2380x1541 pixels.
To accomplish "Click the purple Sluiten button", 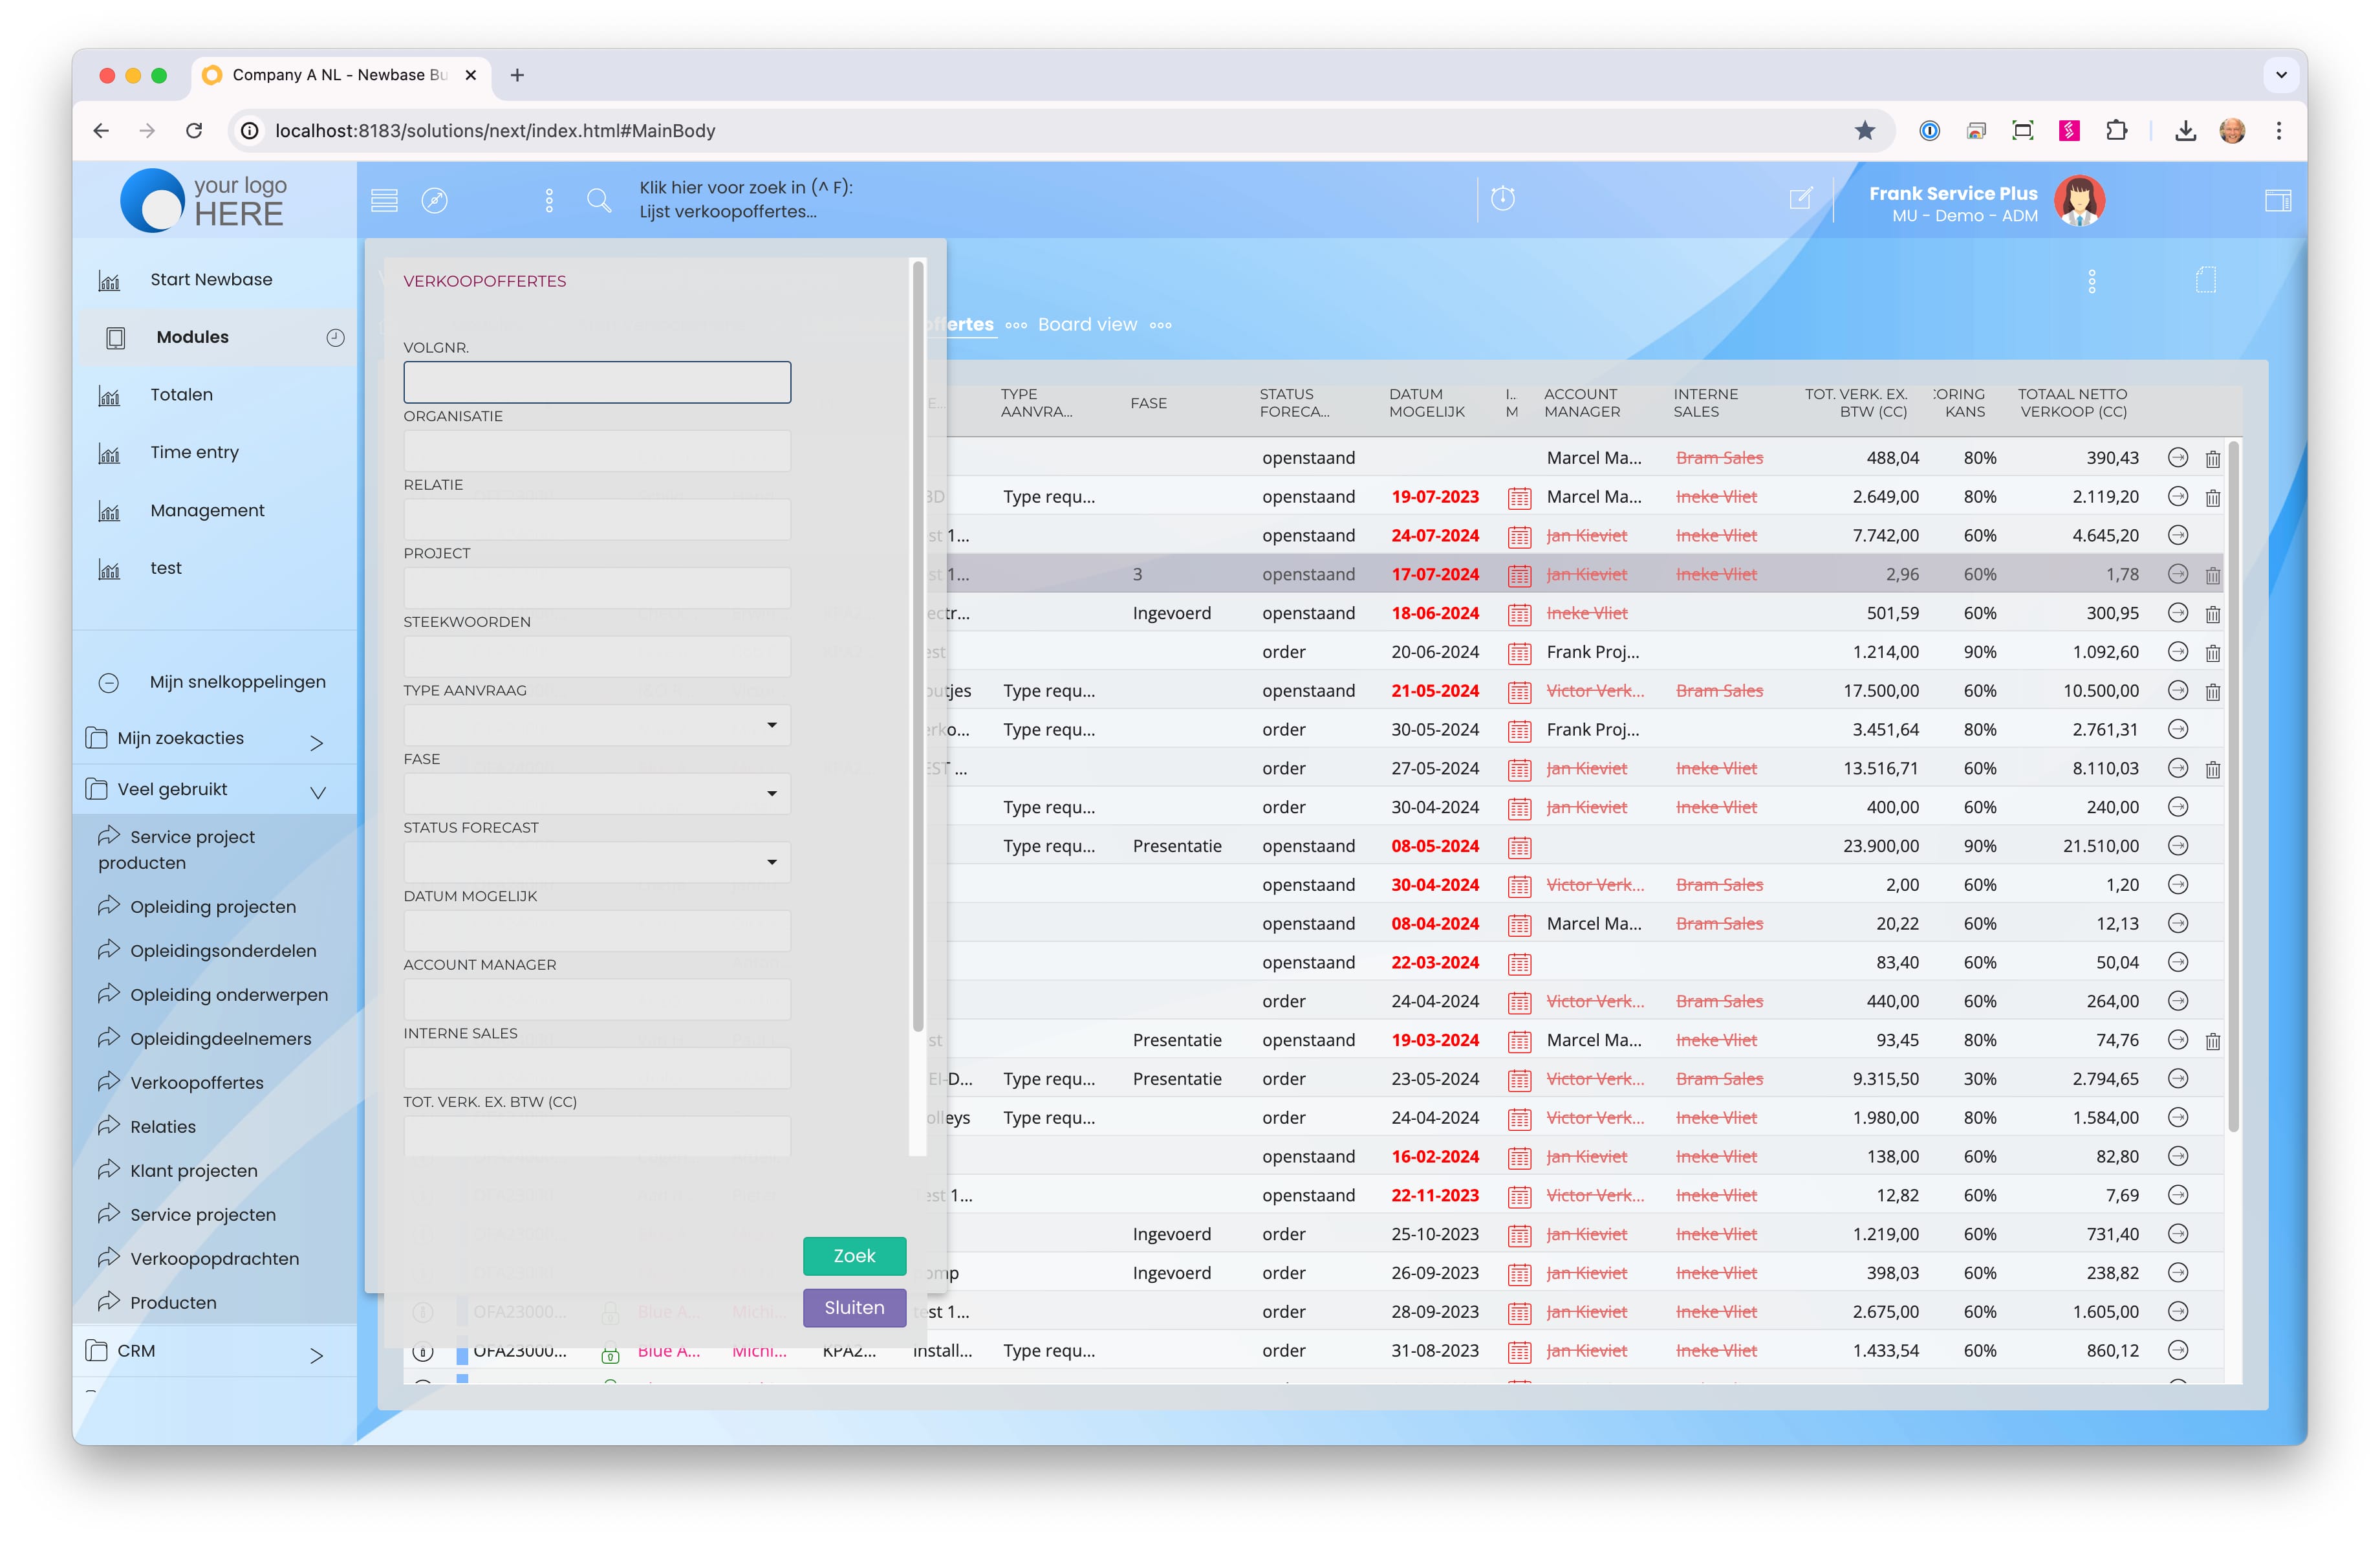I will (x=854, y=1307).
